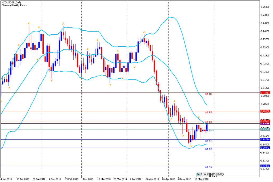The height and width of the screenshot is (182, 273).
Task: Click the 23 event marker on timeline
Action: pyautogui.click(x=214, y=174)
